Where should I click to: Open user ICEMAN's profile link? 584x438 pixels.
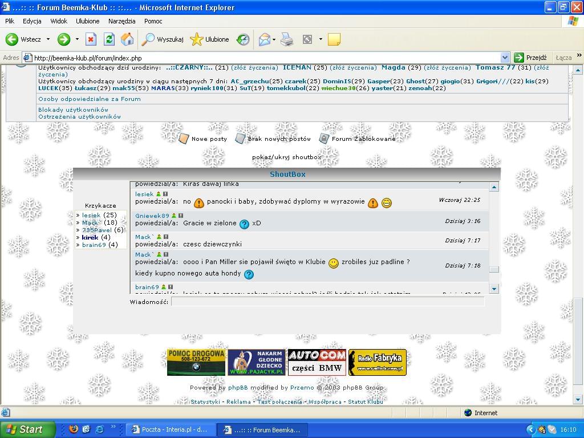[x=297, y=67]
